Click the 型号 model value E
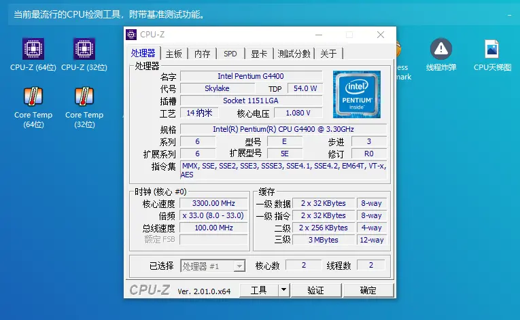This screenshot has width=520, height=320. point(285,141)
